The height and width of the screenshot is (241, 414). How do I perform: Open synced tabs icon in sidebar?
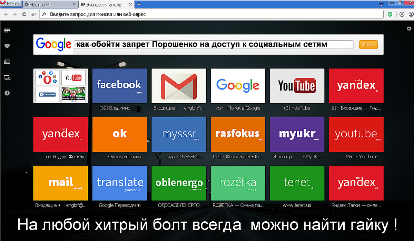point(7,77)
